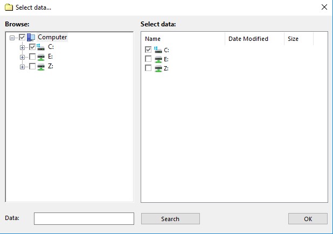This screenshot has width=333, height=234.
Task: Collapse the Computer tree node
Action: [12, 37]
